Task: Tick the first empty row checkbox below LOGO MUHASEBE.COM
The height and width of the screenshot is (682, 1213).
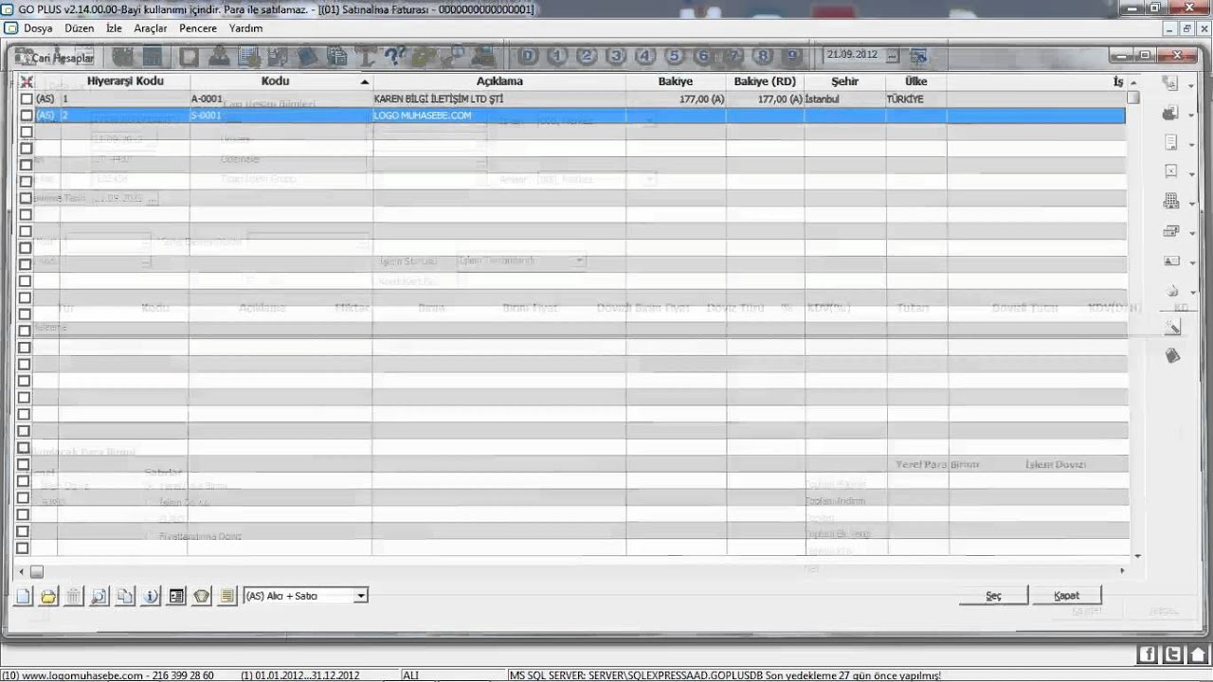Action: (26, 132)
